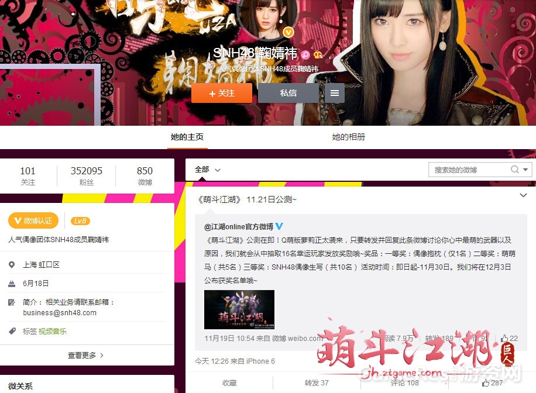Open the 850 微博 posts count
The image size is (536, 393).
coord(145,175)
